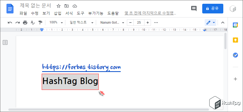Image resolution: width=243 pixels, height=112 pixels.
Task: Open the zoom 100% dropdown
Action: point(56,23)
